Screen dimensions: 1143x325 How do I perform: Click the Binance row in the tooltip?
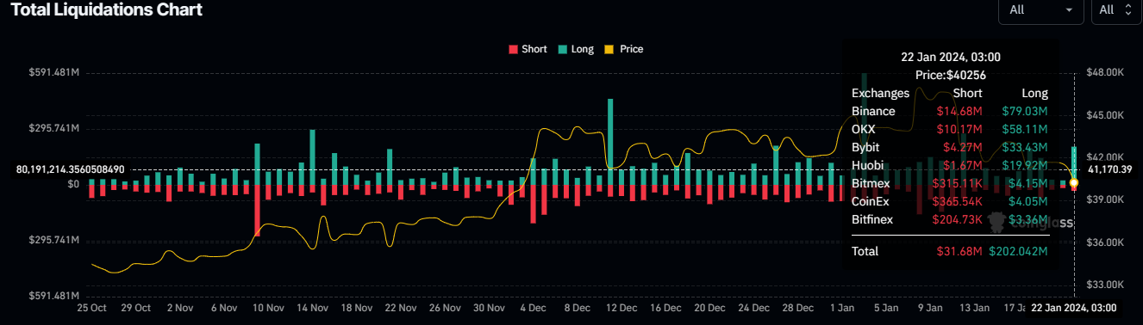[x=950, y=111]
